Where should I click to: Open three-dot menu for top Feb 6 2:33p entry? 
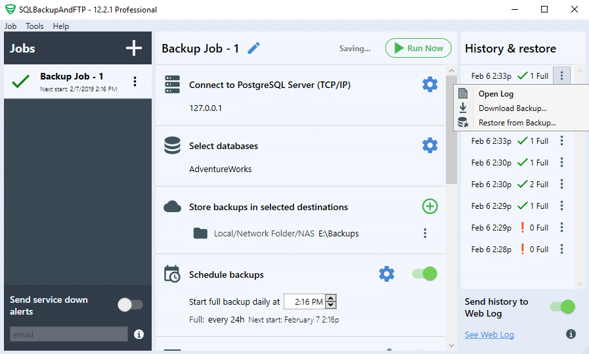pos(561,76)
